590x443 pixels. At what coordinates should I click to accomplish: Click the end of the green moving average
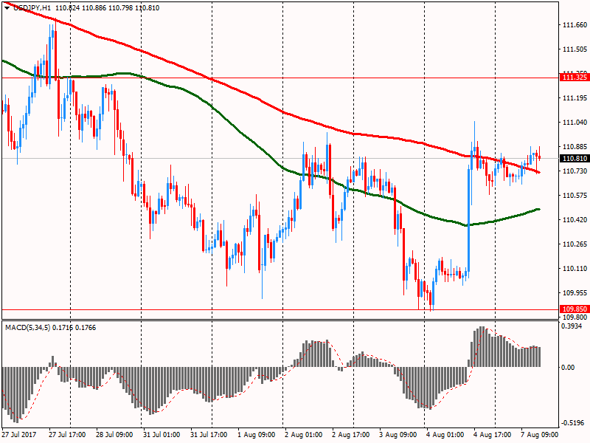tap(539, 209)
